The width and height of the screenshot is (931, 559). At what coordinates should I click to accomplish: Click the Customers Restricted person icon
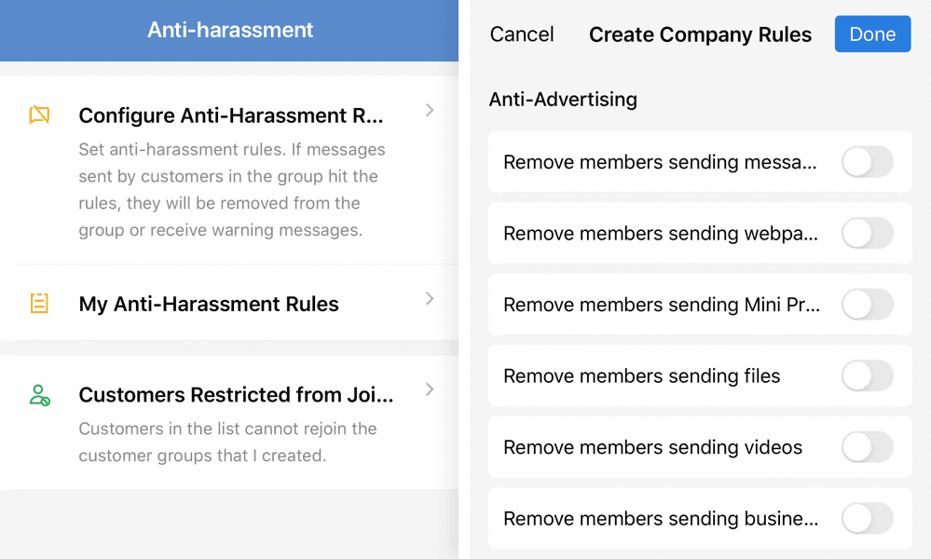point(39,395)
